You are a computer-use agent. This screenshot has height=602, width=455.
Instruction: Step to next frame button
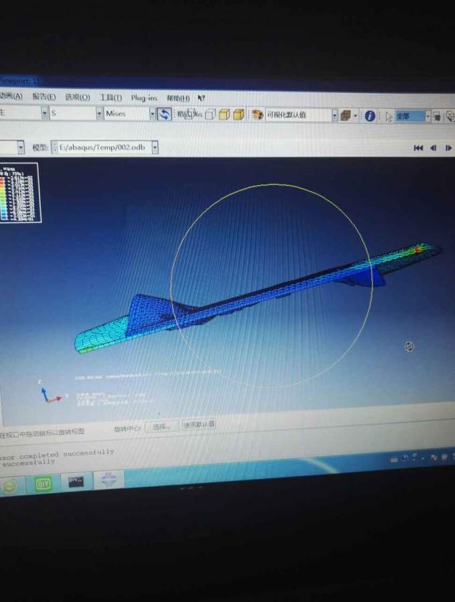448,148
